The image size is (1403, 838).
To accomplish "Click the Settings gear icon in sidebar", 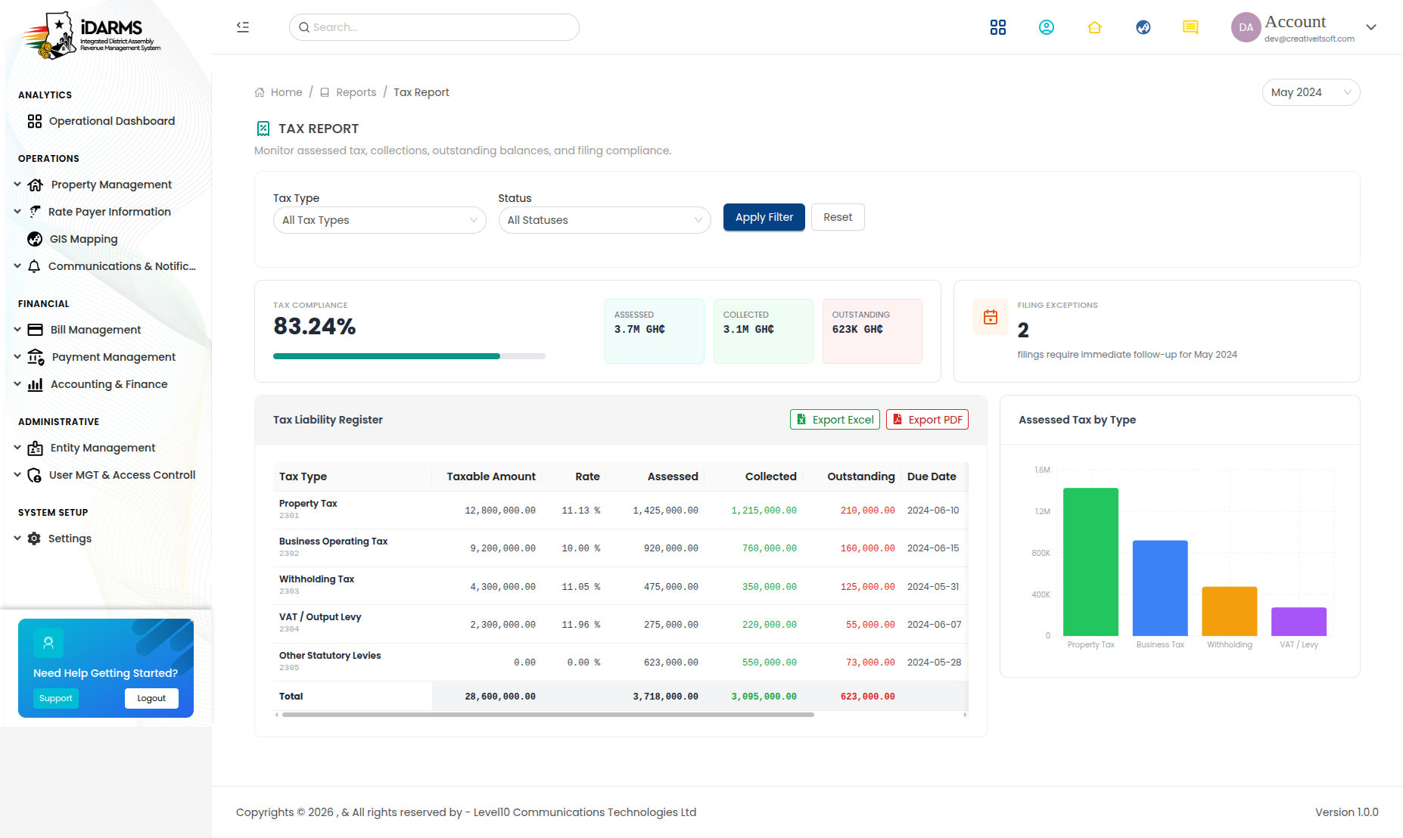I will (34, 538).
